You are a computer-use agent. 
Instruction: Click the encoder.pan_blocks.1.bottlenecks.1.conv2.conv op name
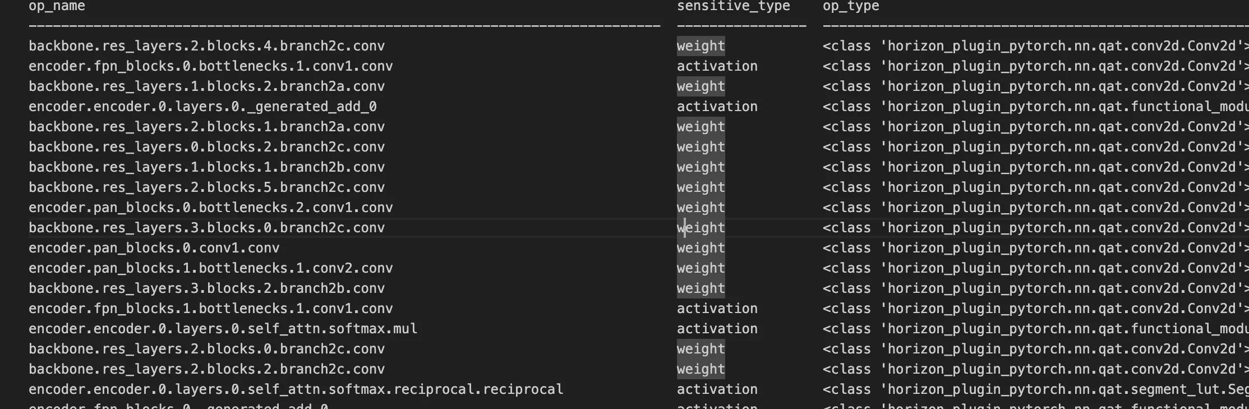tap(210, 268)
